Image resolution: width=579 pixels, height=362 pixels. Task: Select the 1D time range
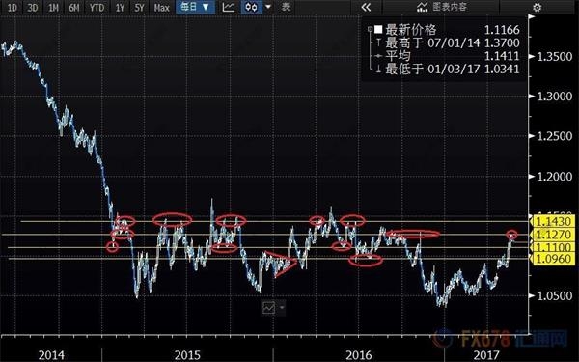click(12, 7)
